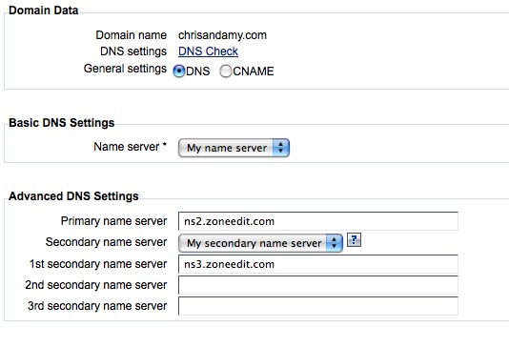Expand the Secondary name server dropdown

pos(260,243)
